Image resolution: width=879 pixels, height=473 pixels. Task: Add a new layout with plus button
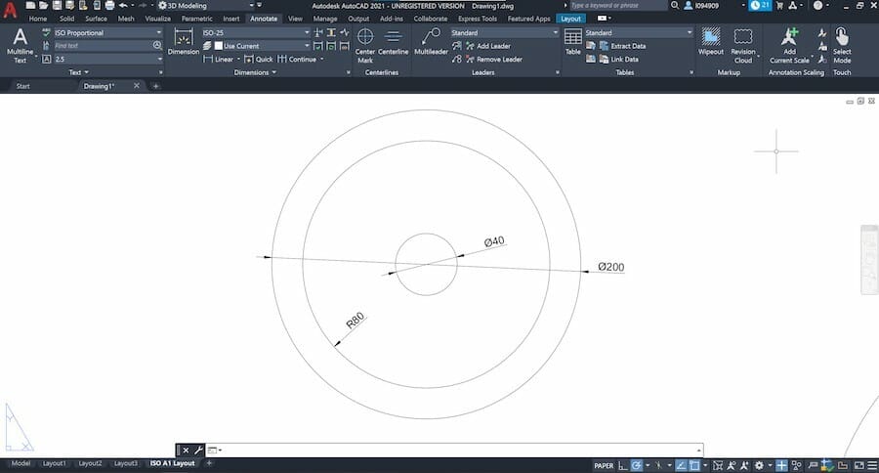tap(209, 463)
